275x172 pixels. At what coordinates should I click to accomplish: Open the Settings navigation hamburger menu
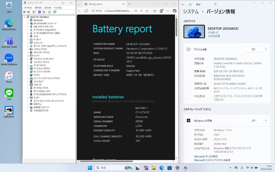click(x=190, y=5)
